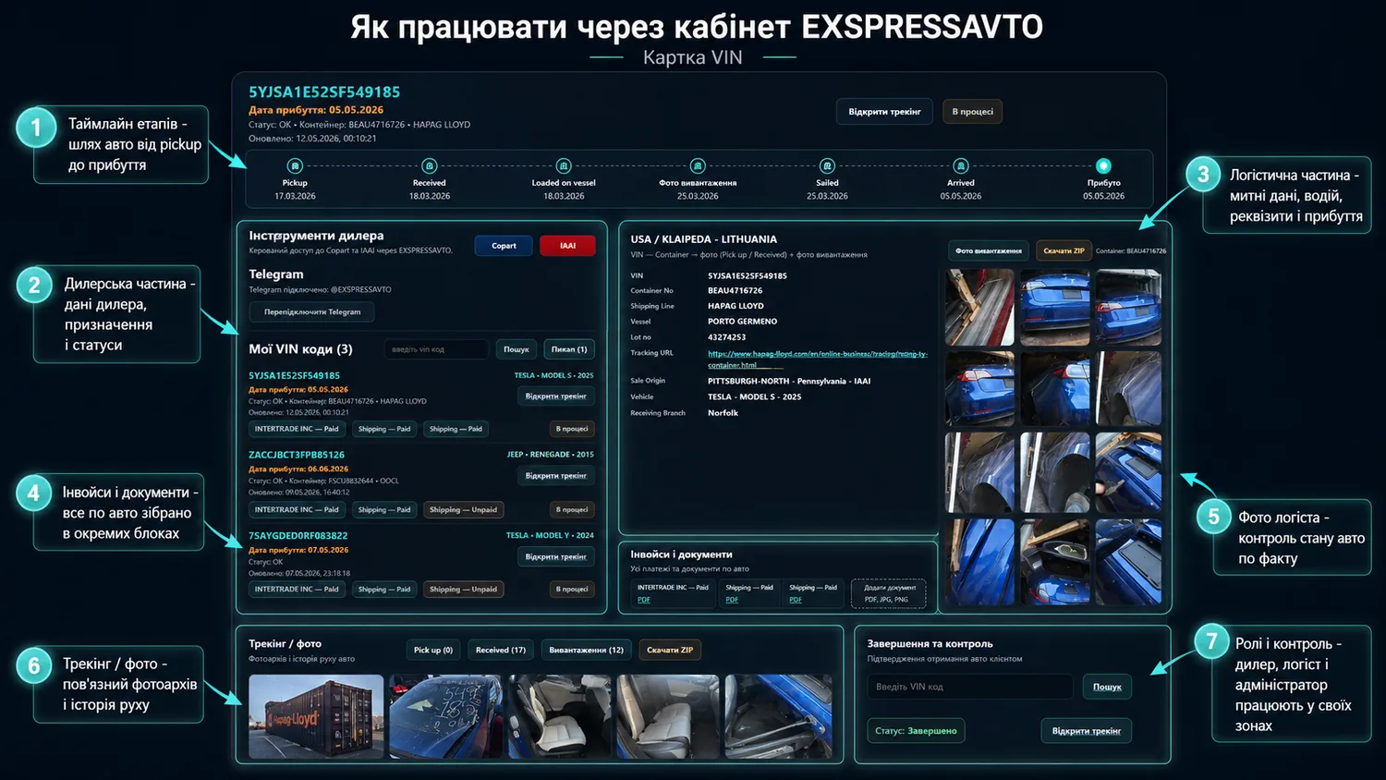Click INTERTRADE INC — Paid tag on Tesla Model S row

[x=297, y=429]
